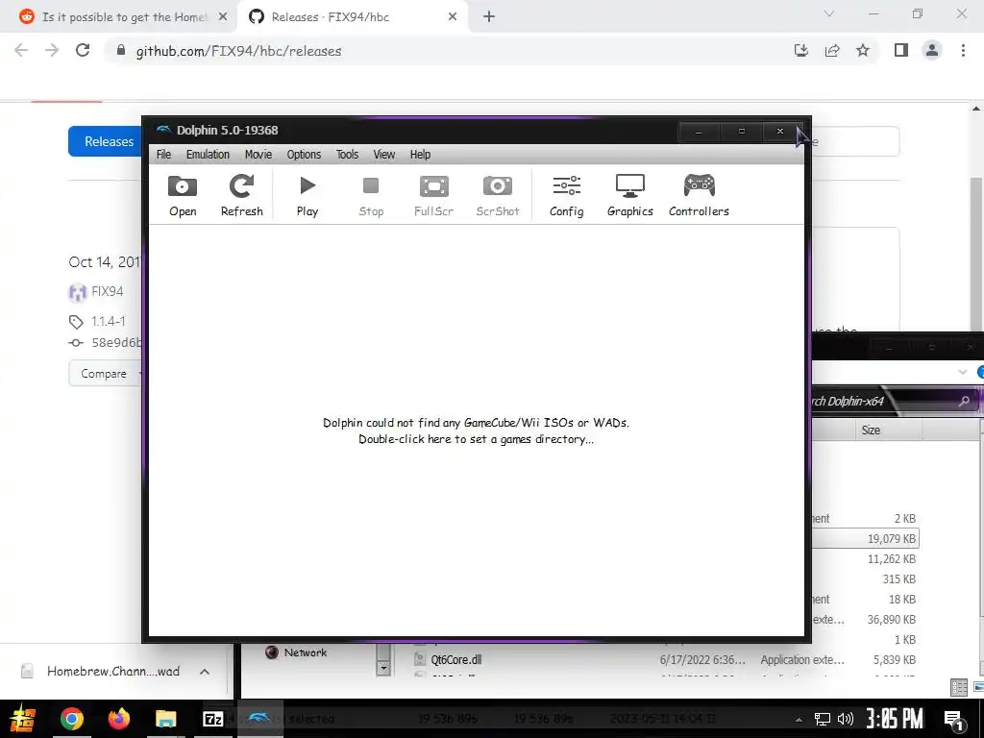
Task: Go back in Chrome
Action: point(21,51)
